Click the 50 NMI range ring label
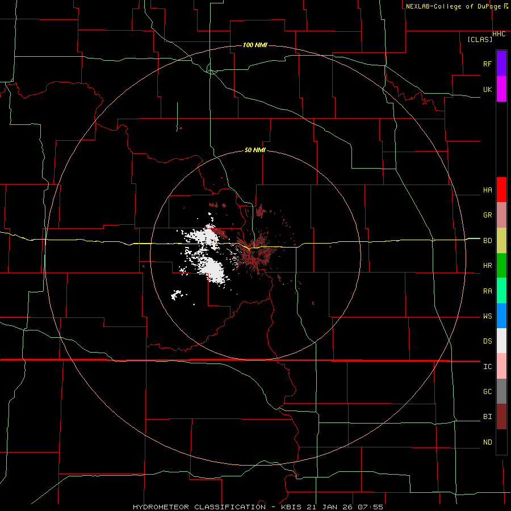Screen dimensions: 511x511 click(255, 150)
